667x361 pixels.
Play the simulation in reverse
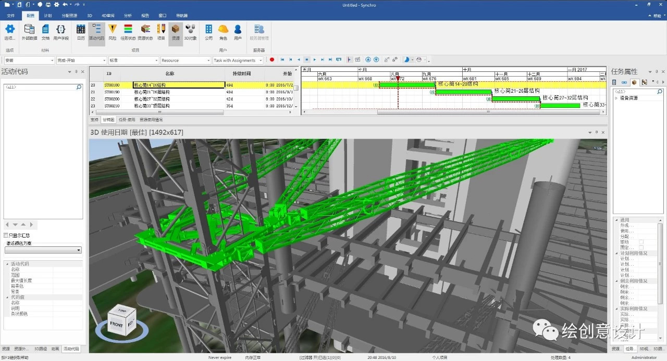click(299, 60)
